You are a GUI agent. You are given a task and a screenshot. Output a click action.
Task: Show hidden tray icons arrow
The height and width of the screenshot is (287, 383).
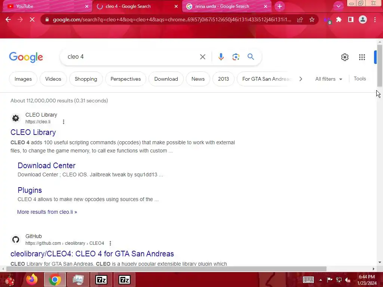click(321, 280)
